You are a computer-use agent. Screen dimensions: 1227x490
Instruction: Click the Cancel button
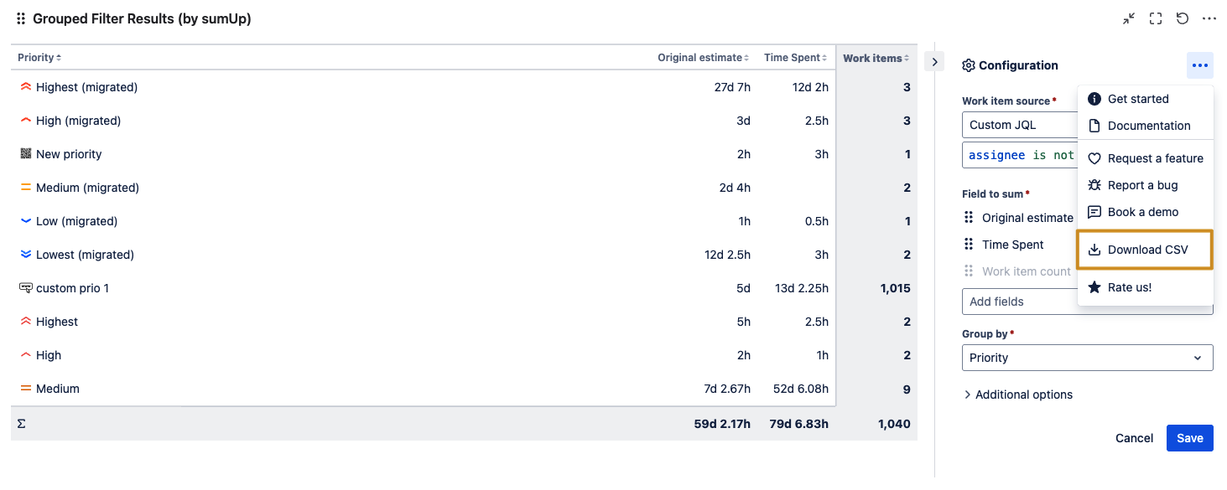[1134, 438]
